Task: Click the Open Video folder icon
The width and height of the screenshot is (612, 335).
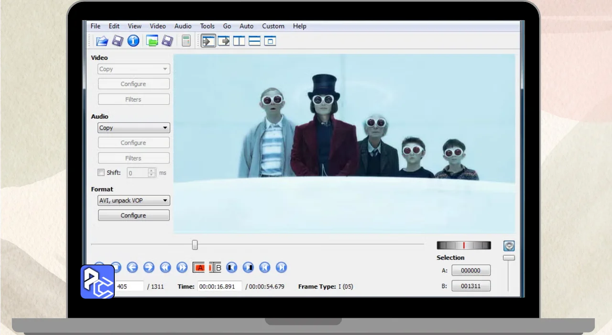Action: [102, 41]
